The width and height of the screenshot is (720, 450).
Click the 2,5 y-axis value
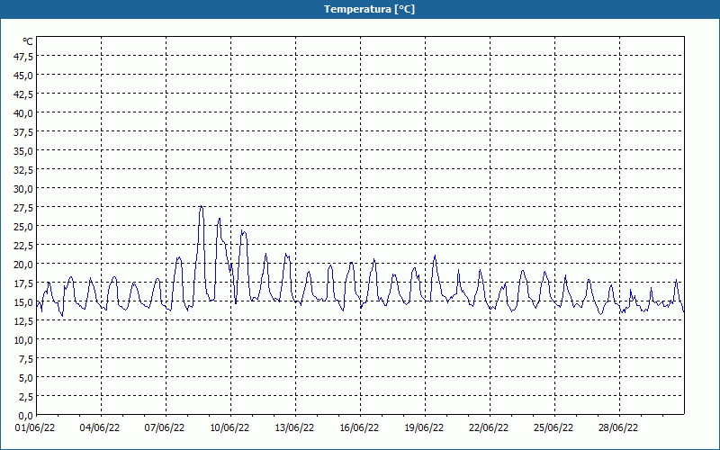[26, 397]
